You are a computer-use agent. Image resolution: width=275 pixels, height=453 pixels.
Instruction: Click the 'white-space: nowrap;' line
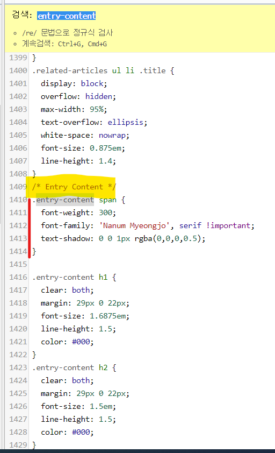click(85, 135)
